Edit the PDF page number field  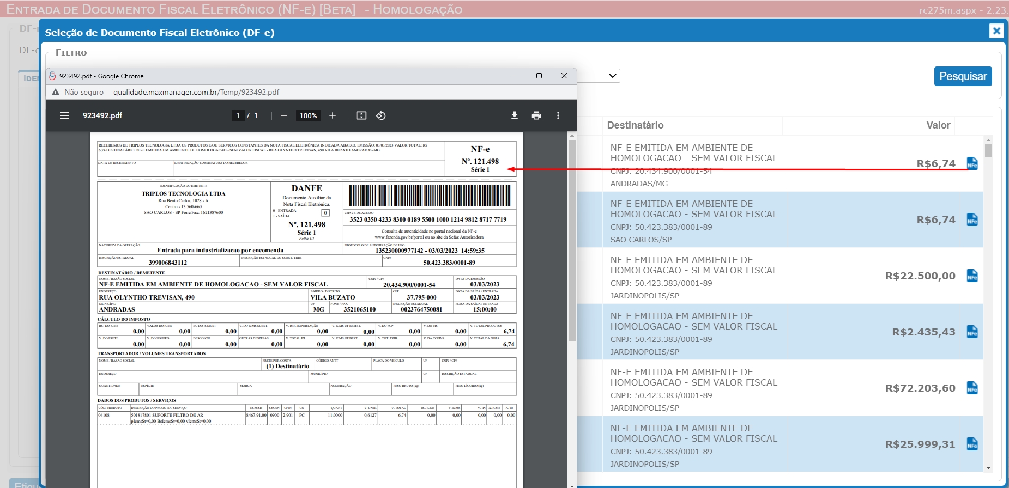[x=238, y=115]
